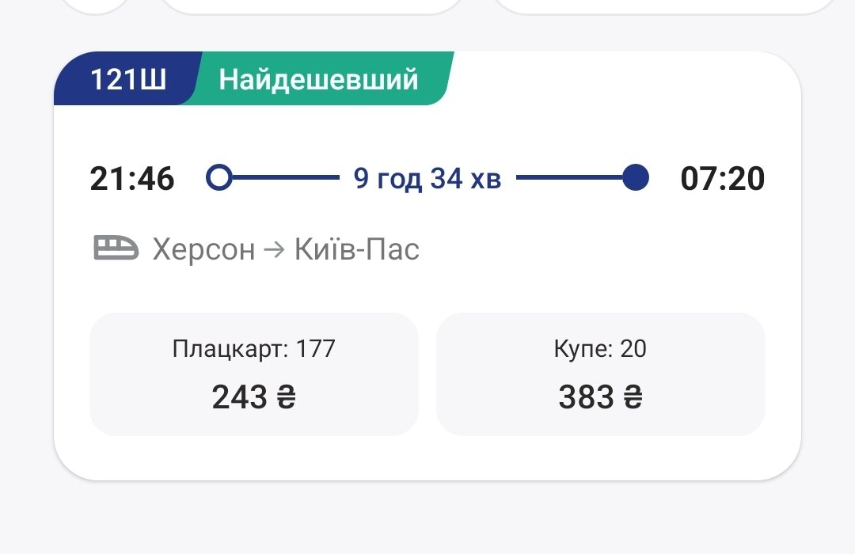The image size is (855, 554).
Task: Tap the partially visible card at top right
Action: [665, 6]
